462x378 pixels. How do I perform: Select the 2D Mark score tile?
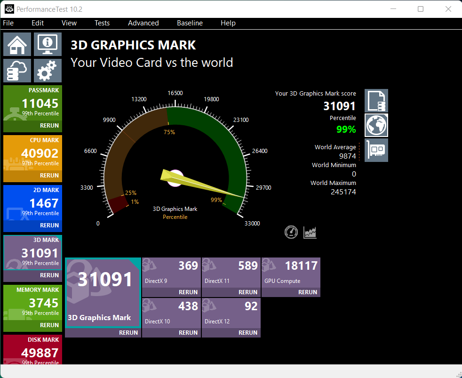point(32,203)
